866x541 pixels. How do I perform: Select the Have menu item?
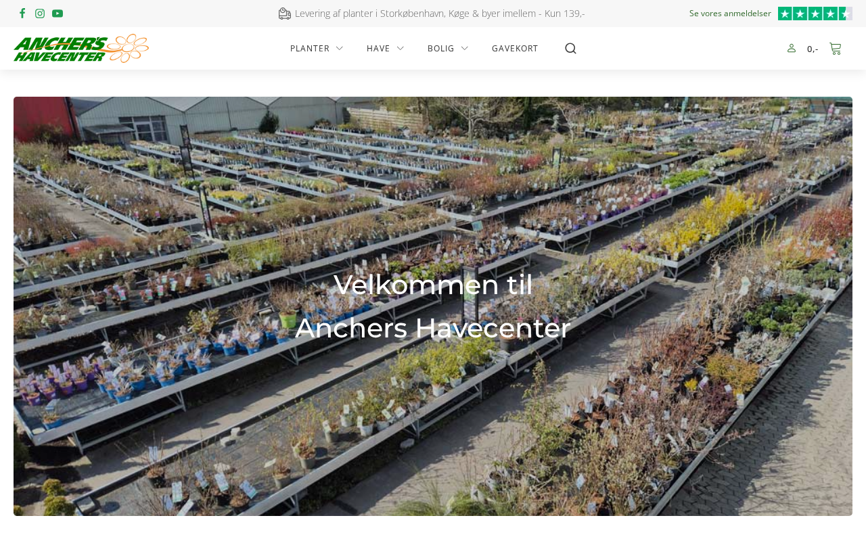point(378,48)
